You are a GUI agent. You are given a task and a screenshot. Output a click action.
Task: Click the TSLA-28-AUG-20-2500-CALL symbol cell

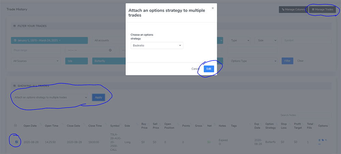point(116,142)
